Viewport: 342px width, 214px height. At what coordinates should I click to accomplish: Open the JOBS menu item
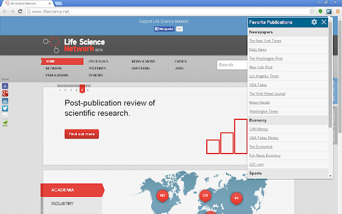(179, 68)
